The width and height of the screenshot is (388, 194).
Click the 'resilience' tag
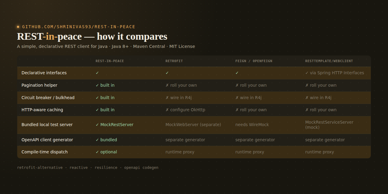pos(106,168)
